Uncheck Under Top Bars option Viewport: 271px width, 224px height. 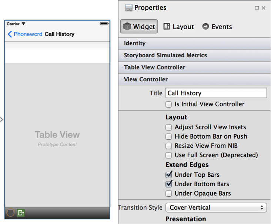pyautogui.click(x=169, y=175)
